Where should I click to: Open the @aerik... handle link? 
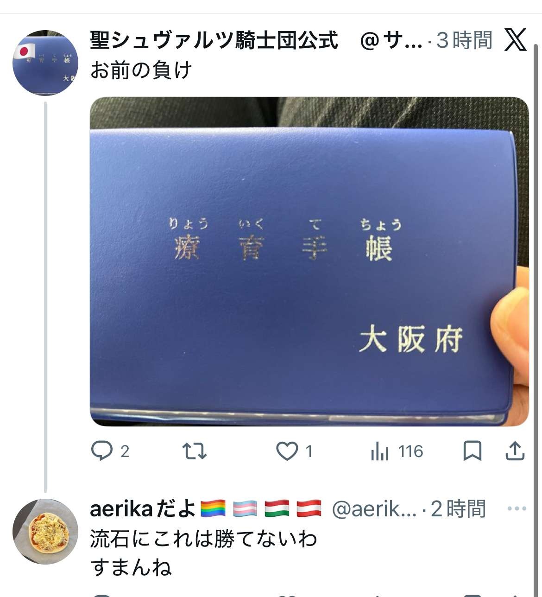click(x=374, y=509)
